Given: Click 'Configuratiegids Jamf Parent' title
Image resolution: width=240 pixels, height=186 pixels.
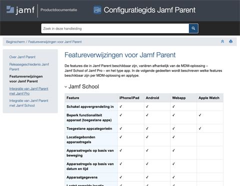Looking at the screenshot, I should (149, 10).
